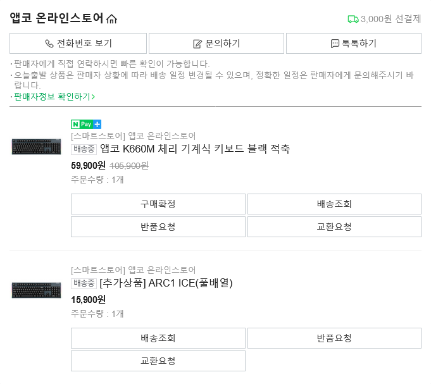This screenshot has width=431, height=384.
Task: Click the 앱코 온라인스토어 store name heading
Action: 56,18
